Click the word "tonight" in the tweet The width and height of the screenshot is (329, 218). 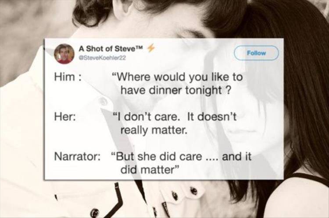tap(204, 91)
